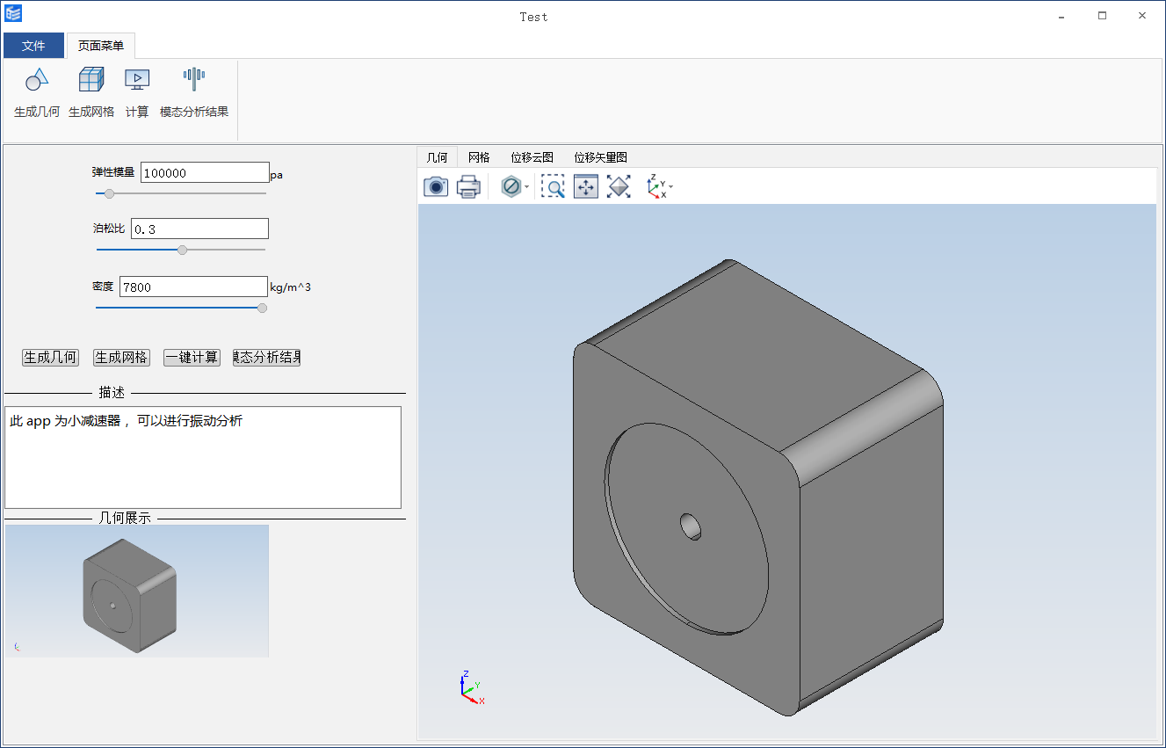Select the 页面菜单 ribbon tab
1166x748 pixels.
tap(101, 46)
